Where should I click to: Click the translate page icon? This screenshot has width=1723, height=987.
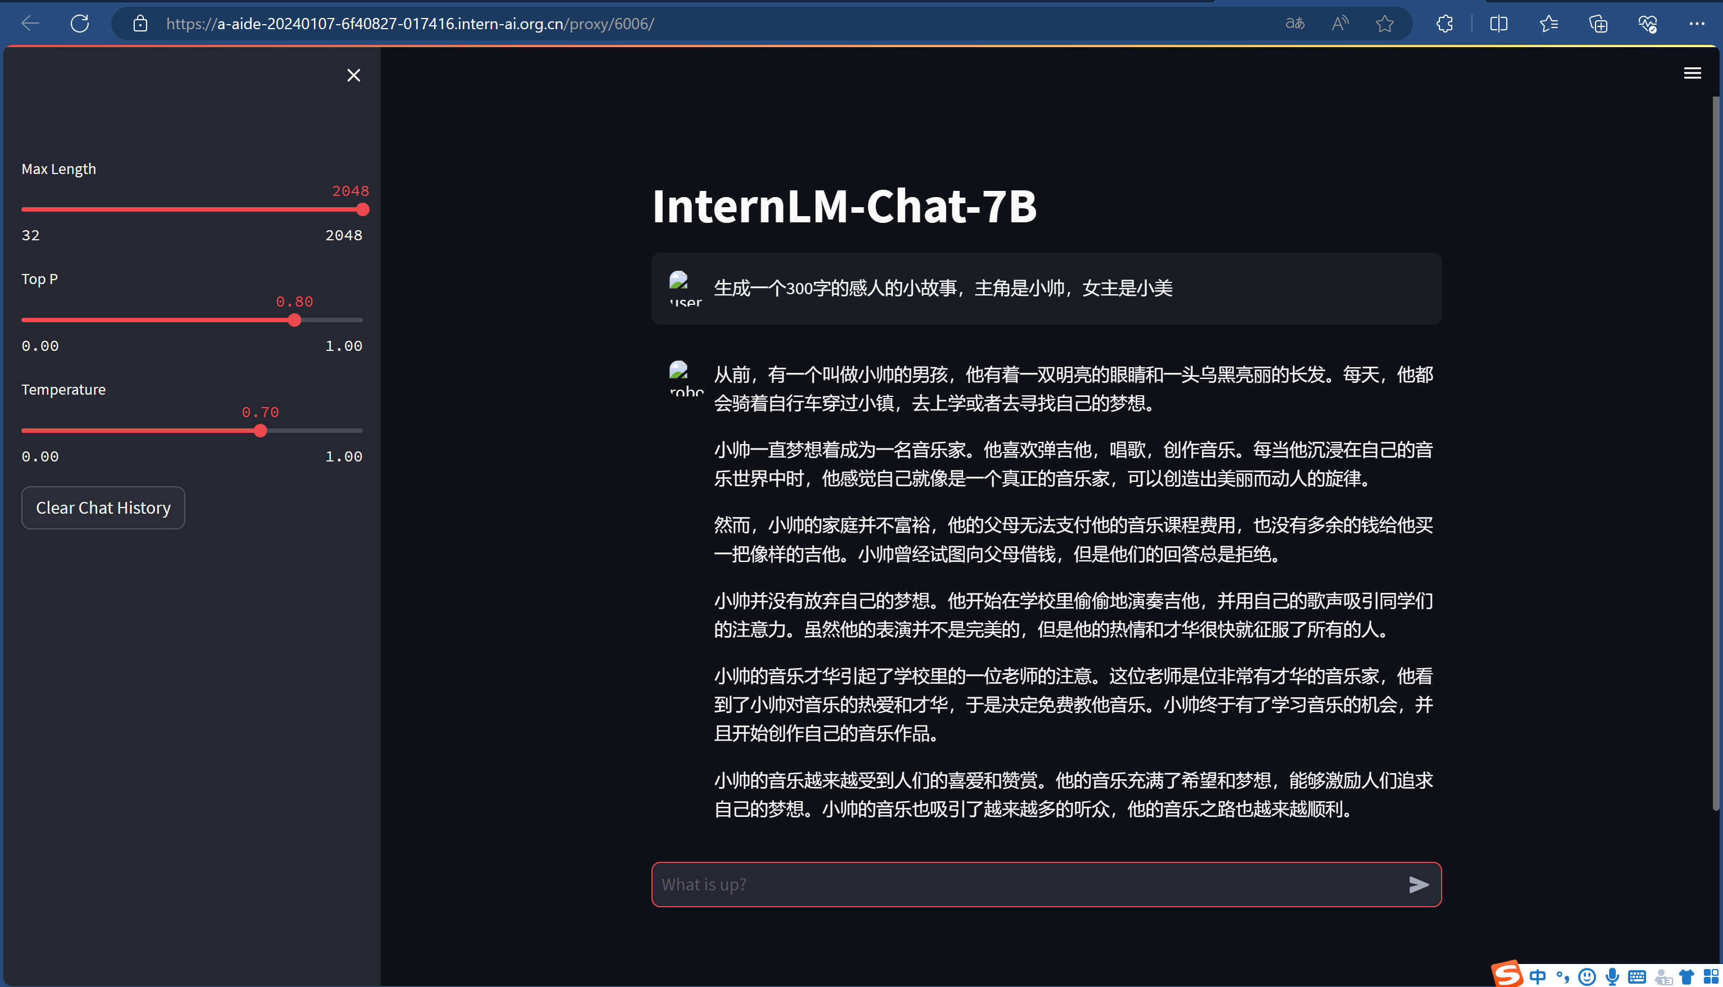1294,24
